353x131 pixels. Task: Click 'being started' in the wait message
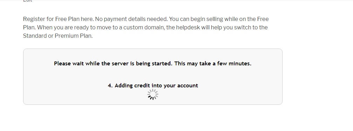point(153,64)
